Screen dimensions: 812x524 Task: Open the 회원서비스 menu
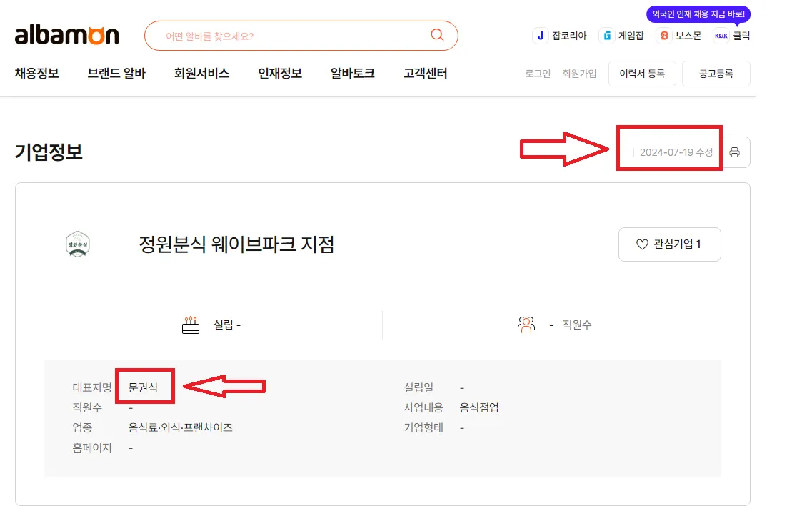[201, 74]
